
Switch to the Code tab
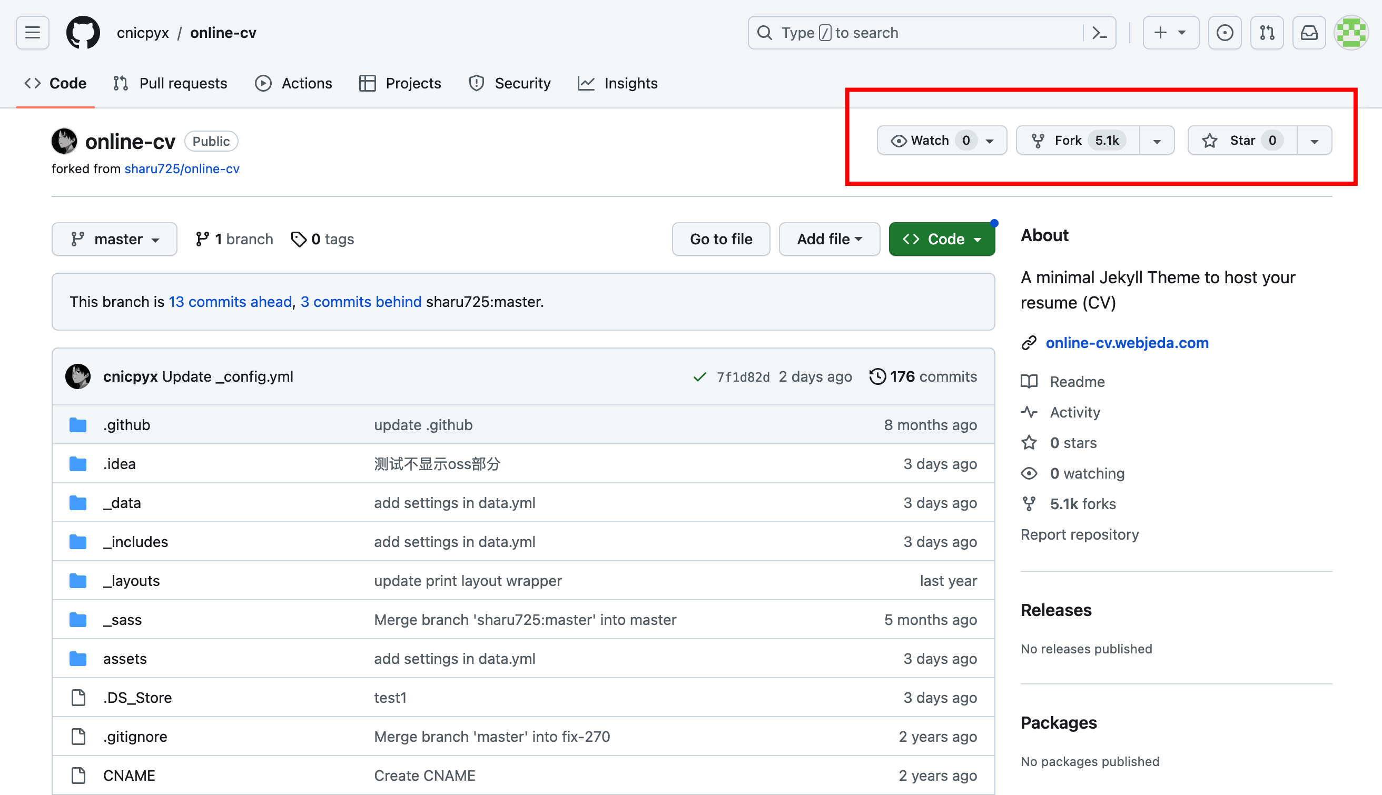pyautogui.click(x=56, y=83)
